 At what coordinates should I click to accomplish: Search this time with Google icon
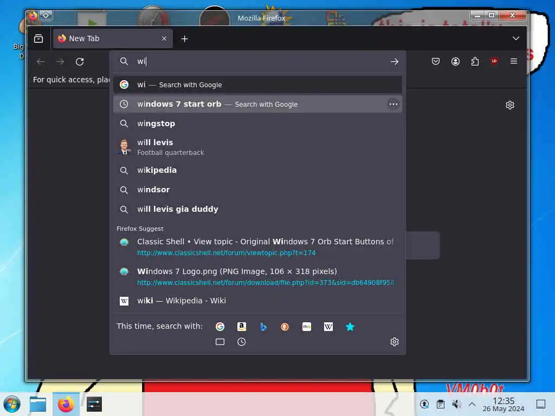(x=220, y=327)
